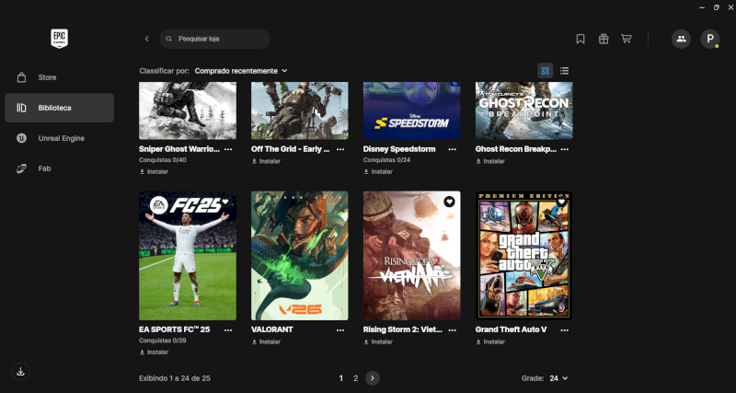Open Unreal Engine section
The image size is (736, 393).
(x=59, y=138)
